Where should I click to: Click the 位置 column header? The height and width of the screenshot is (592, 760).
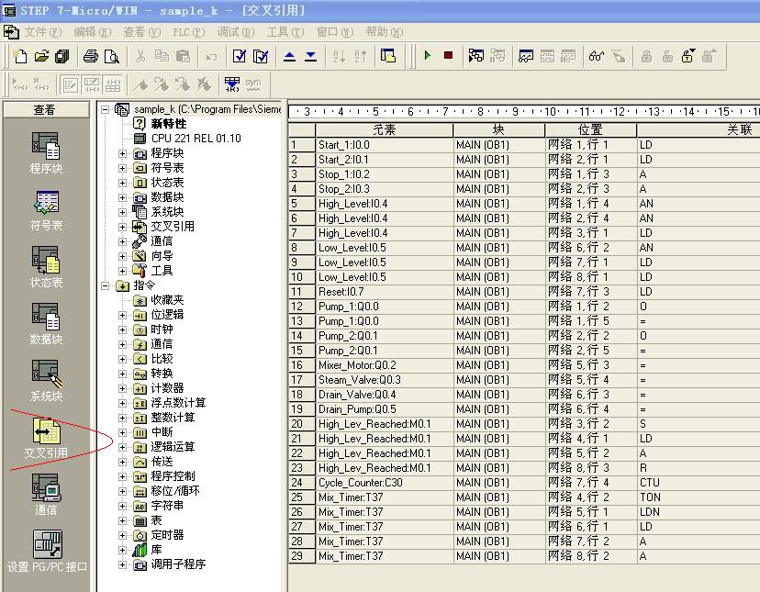coord(590,129)
